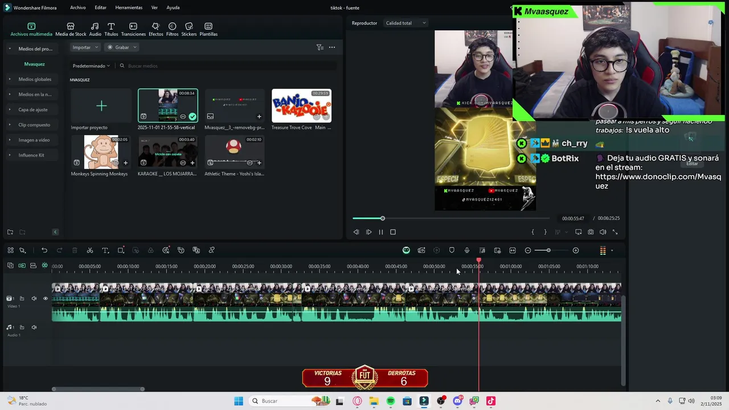Select the Archivos multimedia tab
This screenshot has width=729, height=410.
[x=31, y=30]
